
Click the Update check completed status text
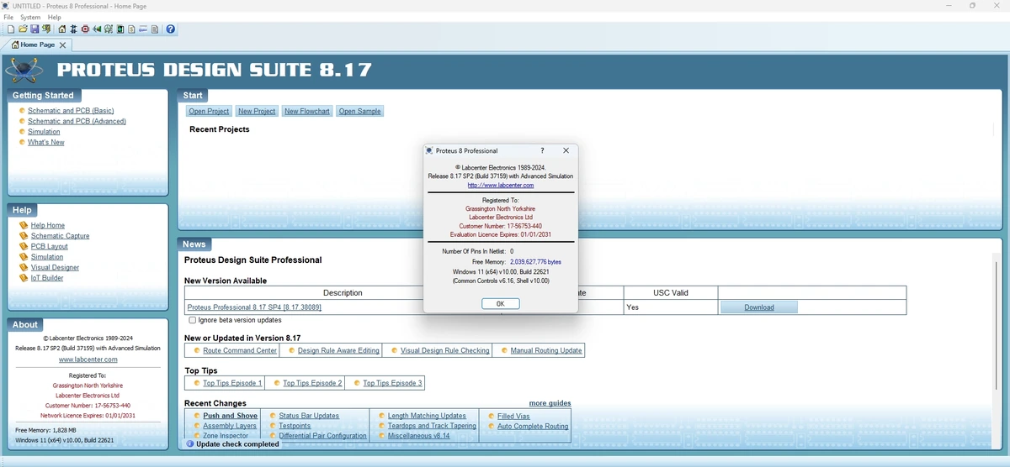click(x=237, y=444)
